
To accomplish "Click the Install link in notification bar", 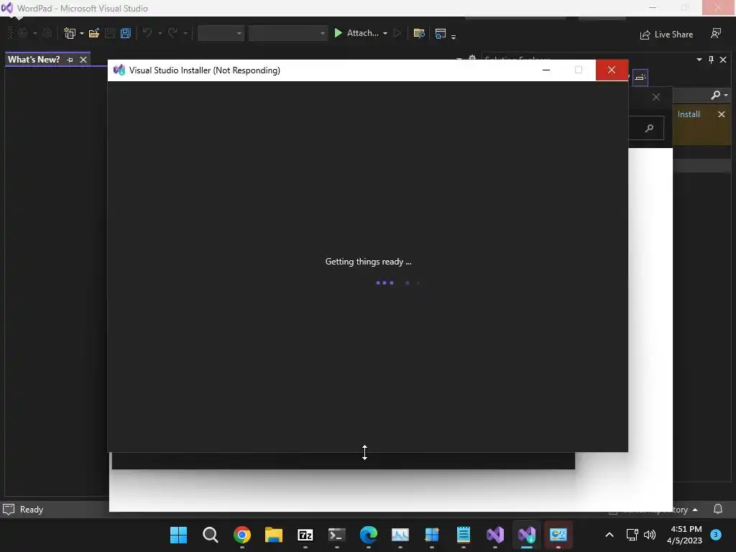I will [x=689, y=114].
